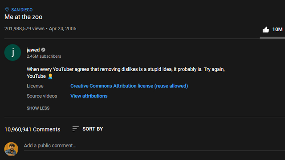The width and height of the screenshot is (285, 160).
Task: Click the thumbs-up like icon
Action: (265, 30)
